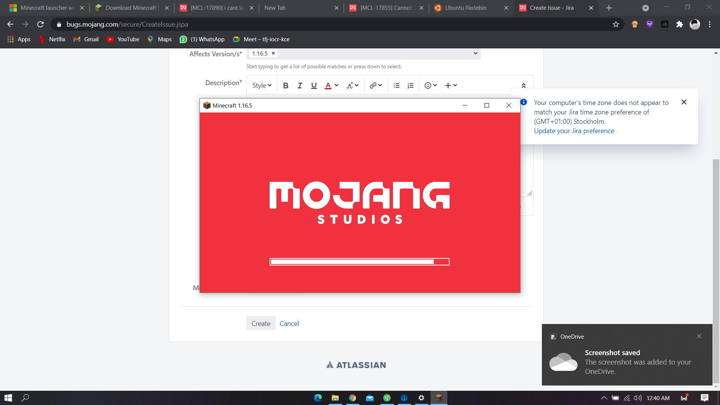Click the Create button to submit issue

click(x=261, y=323)
